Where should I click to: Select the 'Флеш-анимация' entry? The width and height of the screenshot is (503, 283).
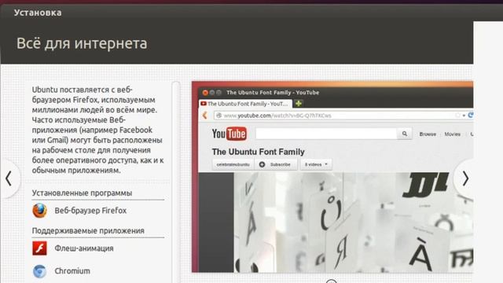pos(84,248)
